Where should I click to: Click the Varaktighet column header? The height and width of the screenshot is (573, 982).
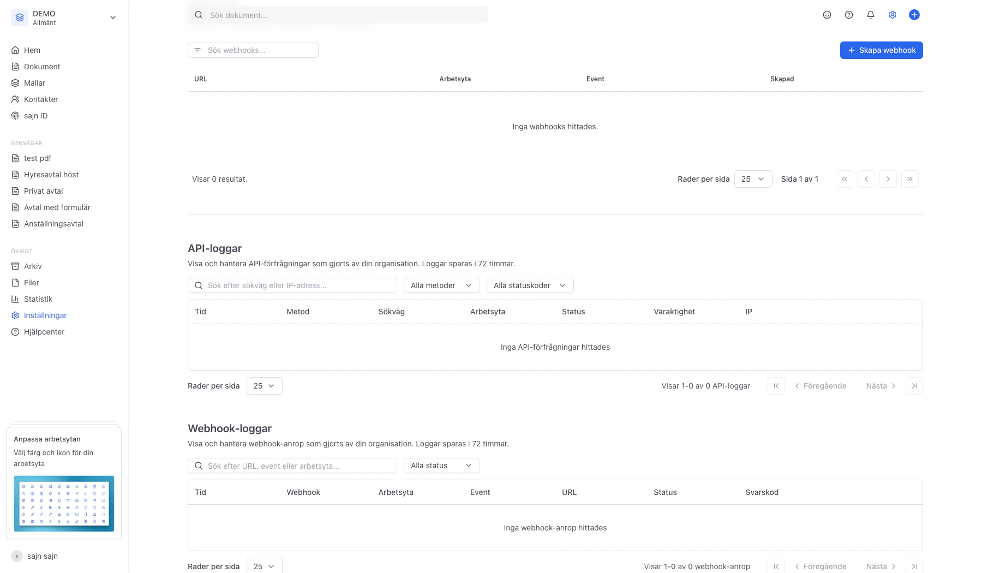pyautogui.click(x=674, y=312)
